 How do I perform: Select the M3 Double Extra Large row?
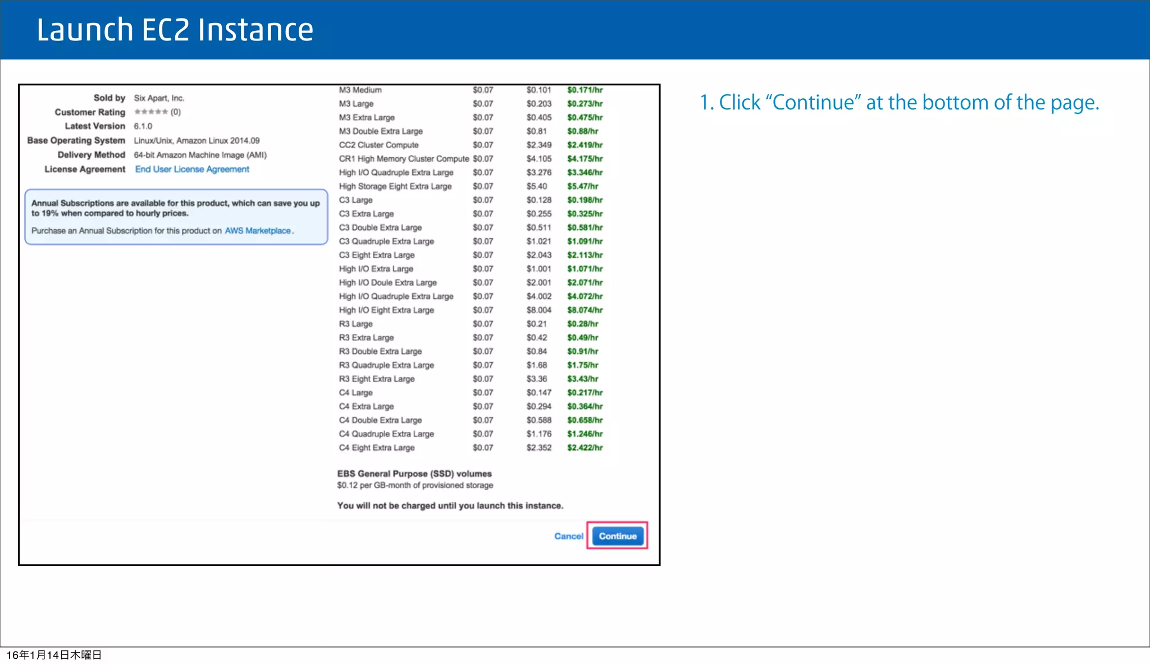471,131
